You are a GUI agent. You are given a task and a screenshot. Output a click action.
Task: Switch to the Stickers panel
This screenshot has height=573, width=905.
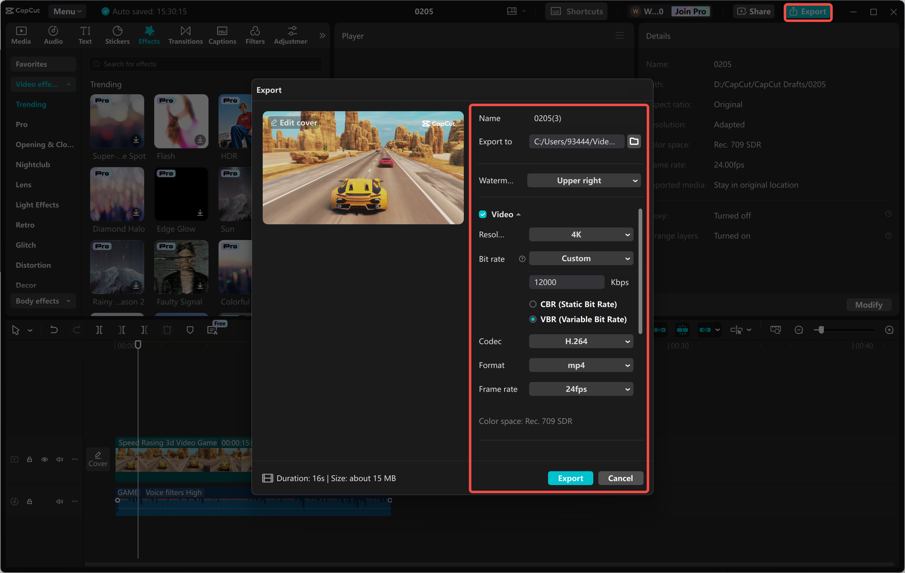point(117,35)
